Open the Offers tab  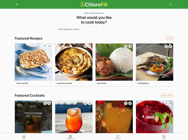point(164,137)
